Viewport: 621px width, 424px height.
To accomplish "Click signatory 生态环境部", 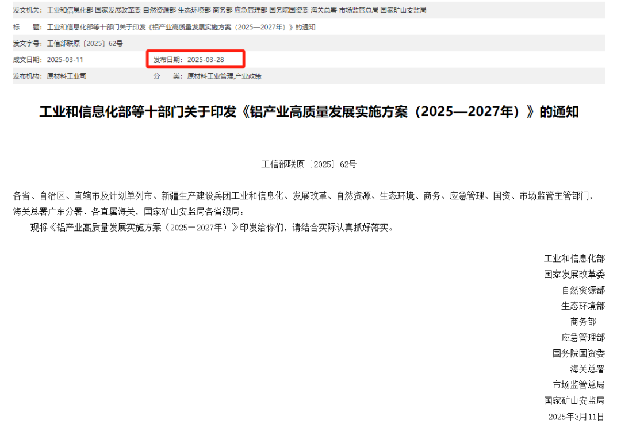I will pyautogui.click(x=583, y=306).
